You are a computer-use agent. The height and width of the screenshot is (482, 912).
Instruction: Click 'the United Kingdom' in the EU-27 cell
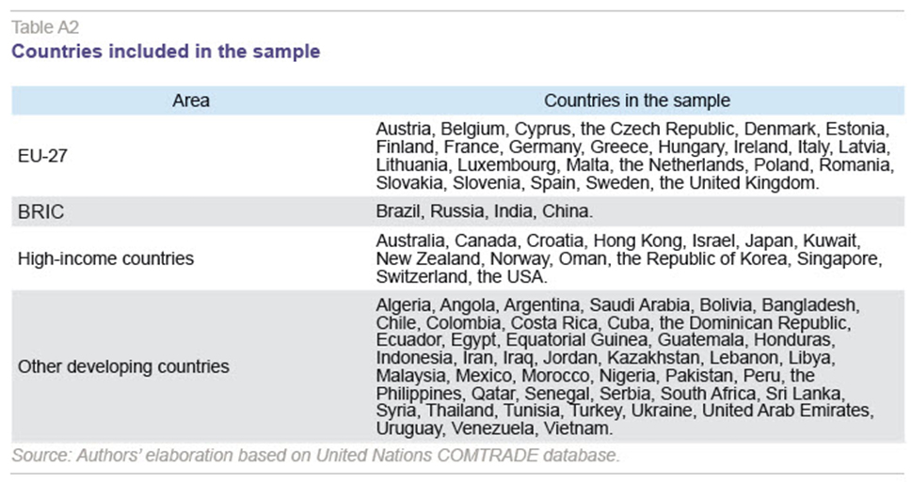(739, 183)
